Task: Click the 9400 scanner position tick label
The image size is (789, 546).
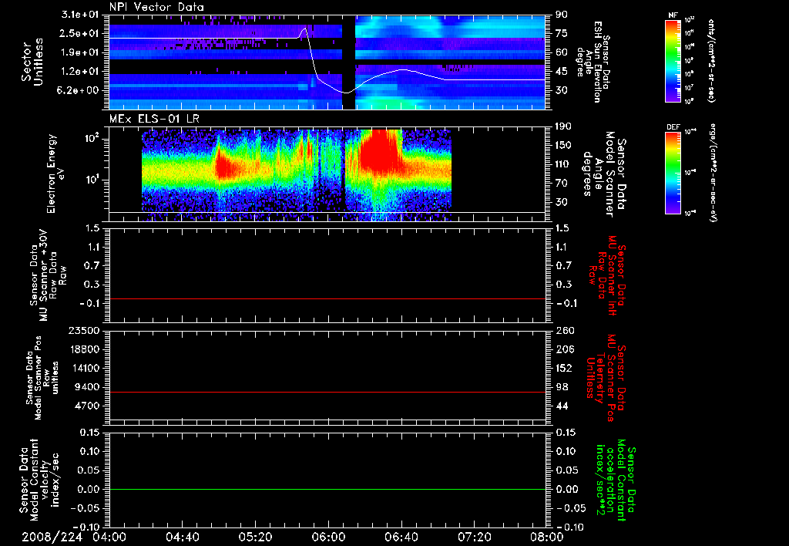Action: (x=86, y=387)
